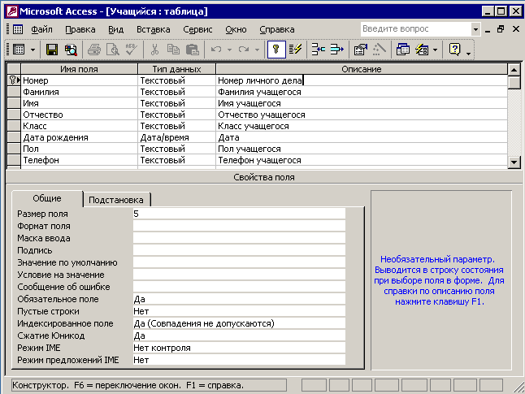Click the View (datasheet) toolbar icon
525x394 pixels.
coord(19,50)
